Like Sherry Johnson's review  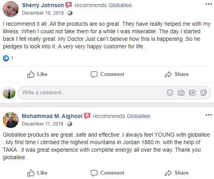pyautogui.click(x=37, y=74)
